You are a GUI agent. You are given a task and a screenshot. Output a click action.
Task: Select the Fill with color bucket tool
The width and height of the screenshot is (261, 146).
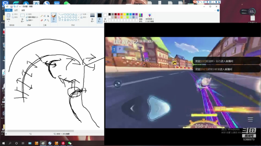click(45, 16)
